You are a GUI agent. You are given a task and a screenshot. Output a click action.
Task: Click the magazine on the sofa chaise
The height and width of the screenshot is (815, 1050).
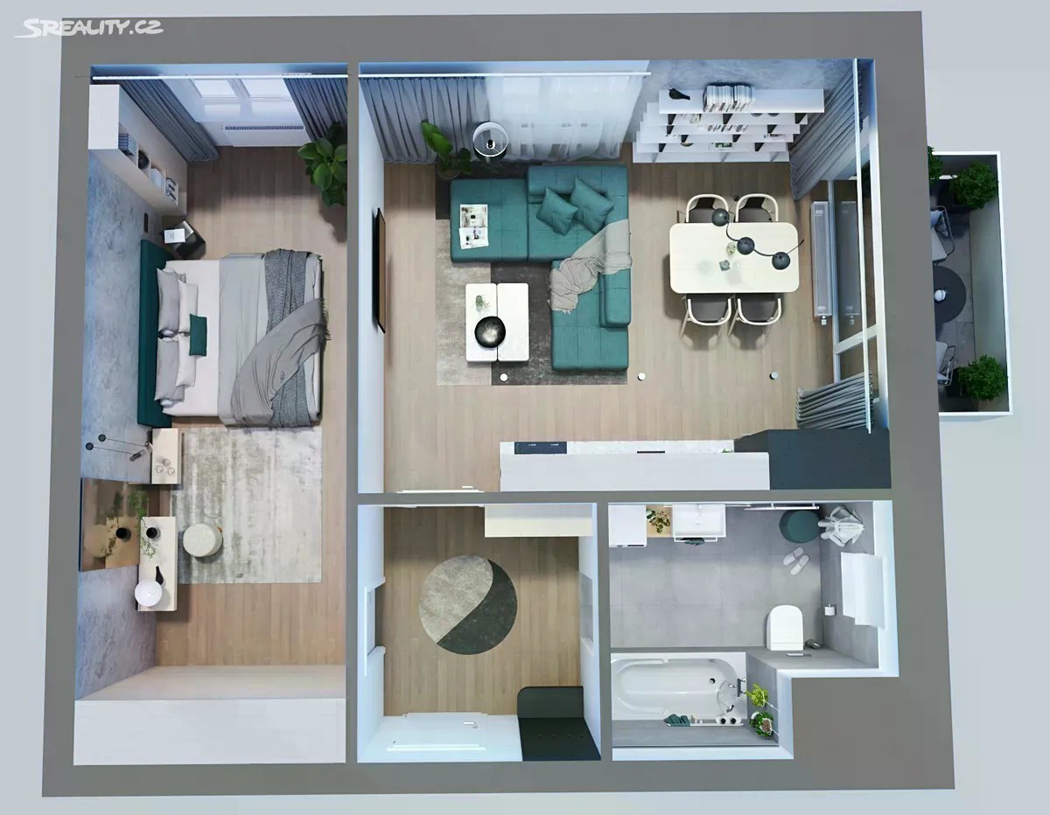(473, 226)
